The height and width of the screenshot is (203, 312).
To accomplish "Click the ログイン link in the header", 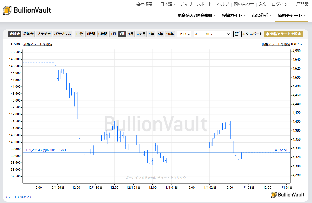I will 279,4.
